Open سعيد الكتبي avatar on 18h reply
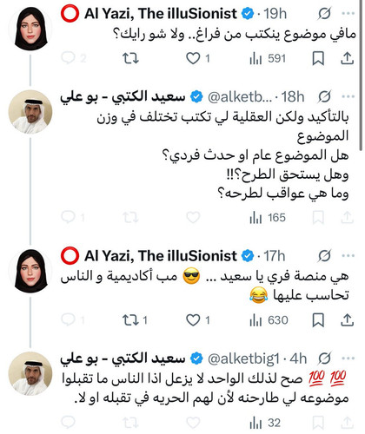The image size is (365, 434). 30,112
